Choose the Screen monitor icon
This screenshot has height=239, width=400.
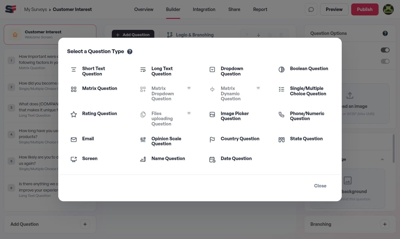pos(74,159)
